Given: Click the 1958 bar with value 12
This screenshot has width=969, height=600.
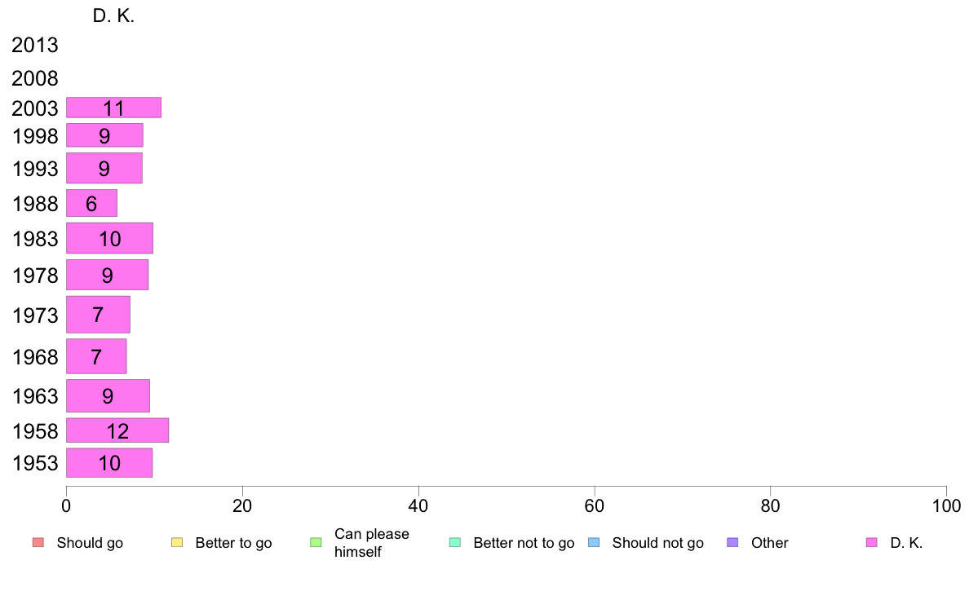Looking at the screenshot, I should pyautogui.click(x=117, y=430).
